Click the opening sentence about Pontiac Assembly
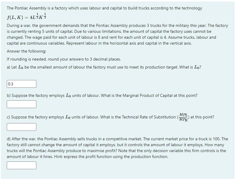 pos(105,8)
